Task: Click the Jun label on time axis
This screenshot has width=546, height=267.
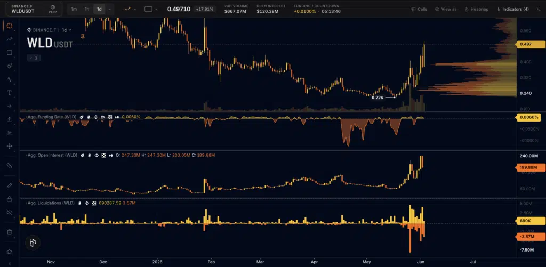Action: point(421,261)
